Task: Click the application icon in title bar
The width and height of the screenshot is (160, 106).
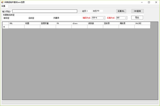Action: tap(2, 2)
